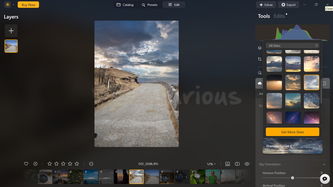This screenshot has width=333, height=187.
Task: Click the sky list scrollbar
Action: [321, 91]
